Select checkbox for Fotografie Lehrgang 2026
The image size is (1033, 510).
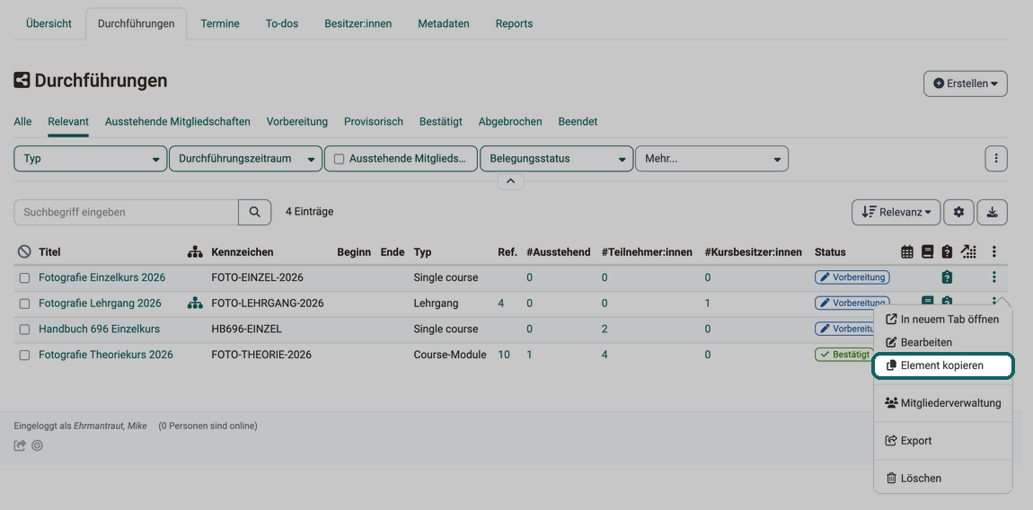pyautogui.click(x=24, y=303)
